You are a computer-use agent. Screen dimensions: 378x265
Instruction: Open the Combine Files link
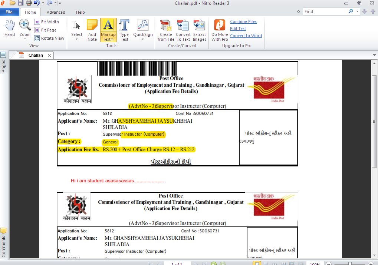(243, 21)
